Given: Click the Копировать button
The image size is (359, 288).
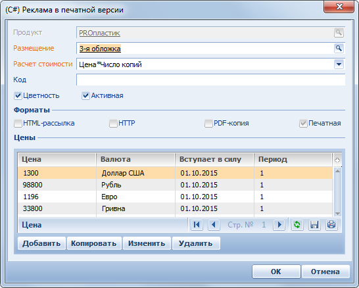Looking at the screenshot, I should [x=94, y=243].
